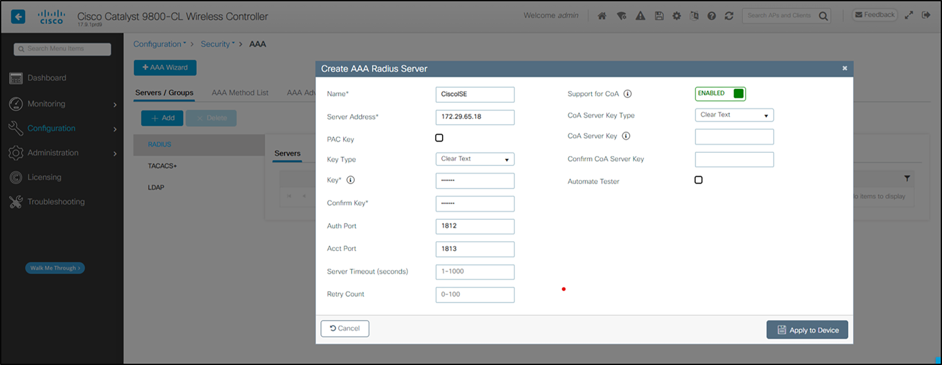This screenshot has height=365, width=942.
Task: Enable the Automate Tester checkbox
Action: tap(698, 180)
